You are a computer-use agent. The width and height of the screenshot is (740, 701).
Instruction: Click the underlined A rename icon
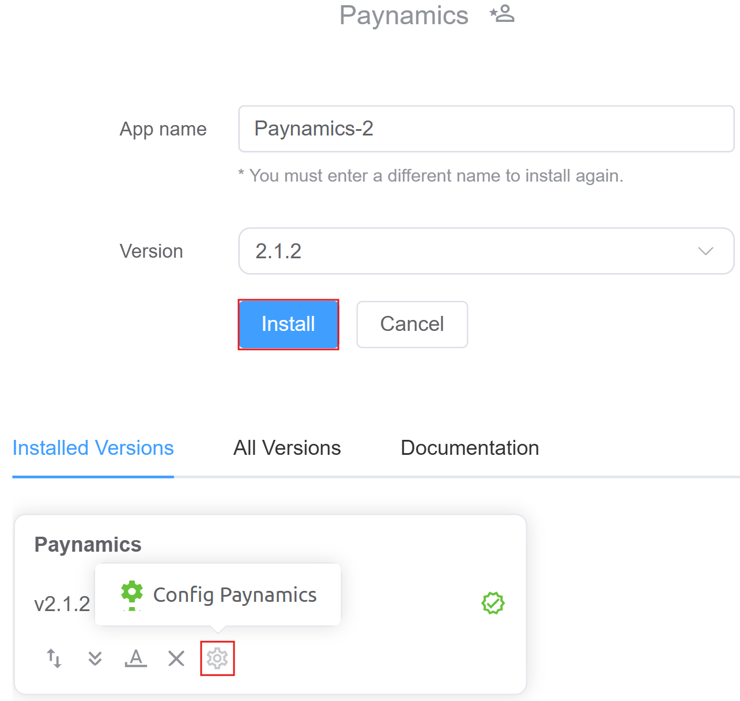[x=135, y=658]
